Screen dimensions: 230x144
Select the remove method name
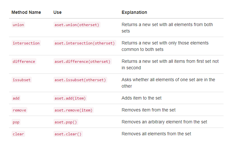pos(19,110)
